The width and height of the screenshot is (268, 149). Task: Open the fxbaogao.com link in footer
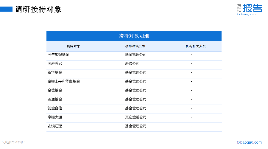click(x=249, y=142)
